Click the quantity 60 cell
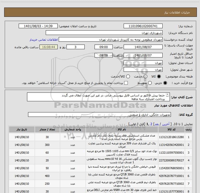The image size is (200, 193). click(x=47, y=153)
